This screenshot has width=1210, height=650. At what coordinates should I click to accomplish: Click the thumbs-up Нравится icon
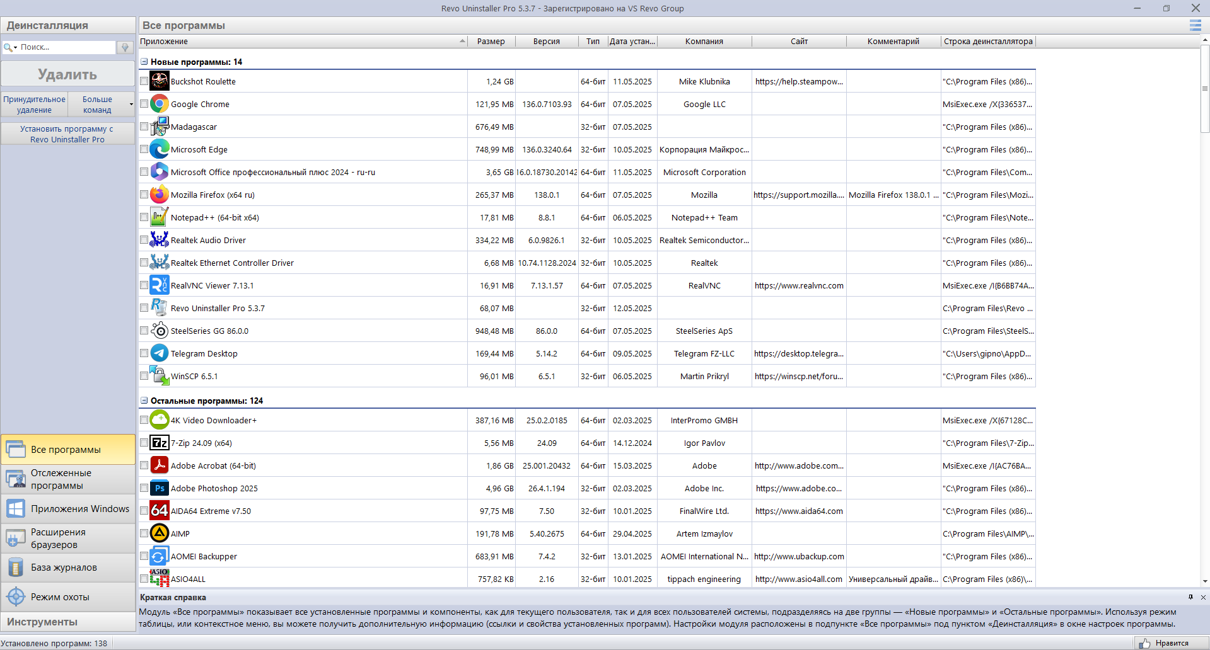click(x=1144, y=643)
